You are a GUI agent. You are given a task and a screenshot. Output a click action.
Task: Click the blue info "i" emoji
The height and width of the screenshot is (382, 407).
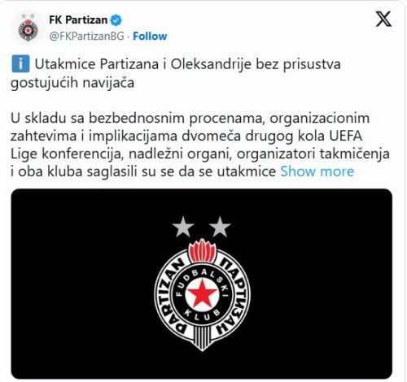(x=20, y=64)
